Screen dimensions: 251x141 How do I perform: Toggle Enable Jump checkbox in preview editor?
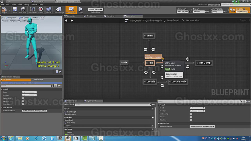click(x=23, y=98)
